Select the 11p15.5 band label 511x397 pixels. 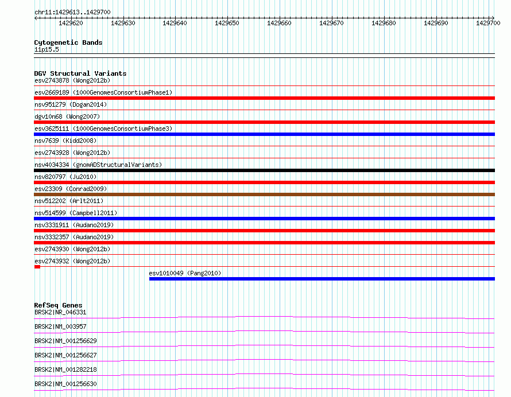coord(47,49)
